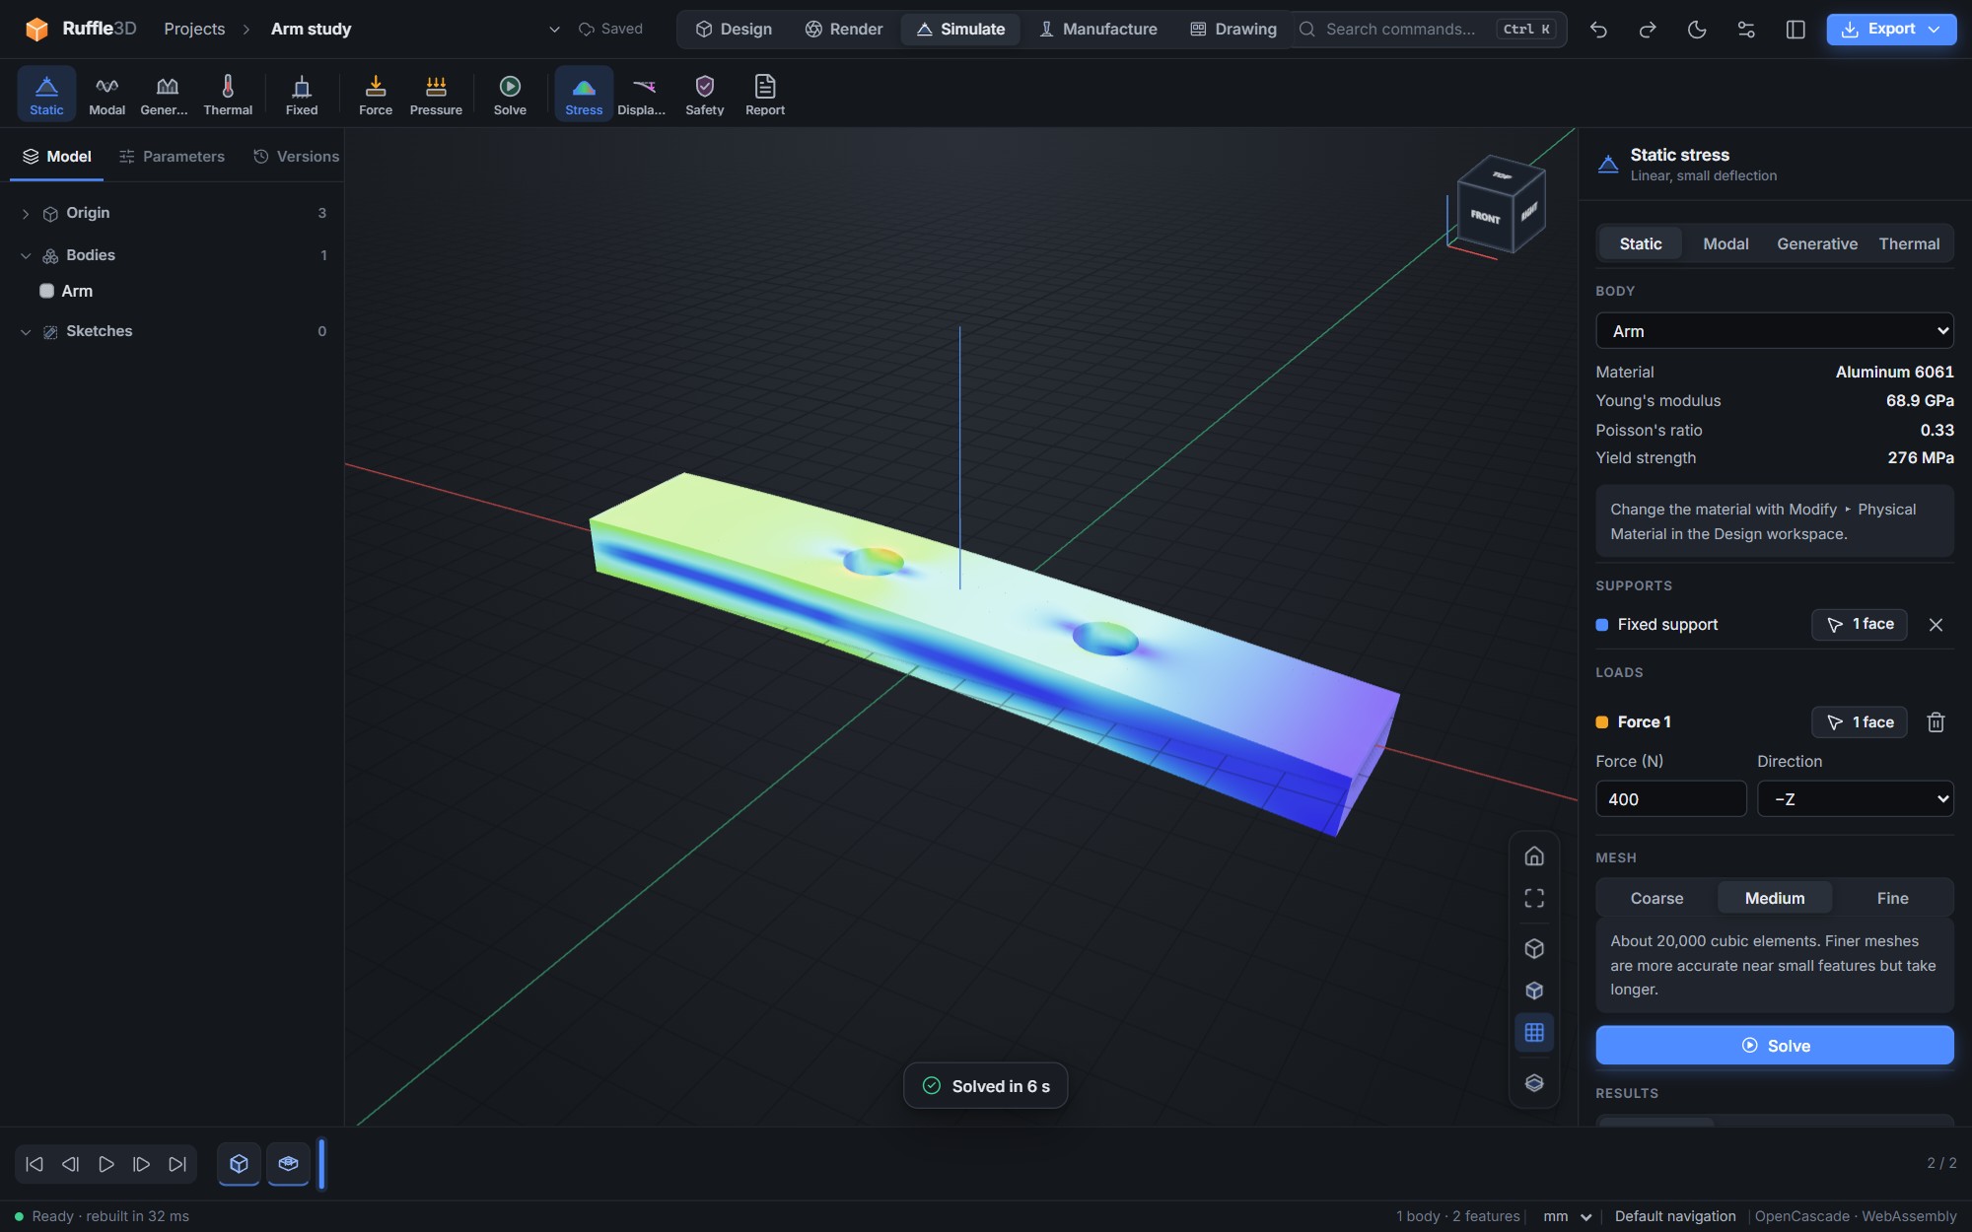The height and width of the screenshot is (1232, 1972).
Task: Pick face for Force 1
Action: 1859,722
